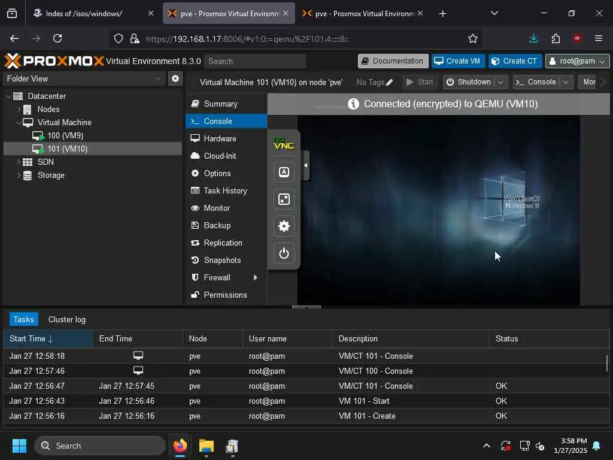This screenshot has height=460, width=613.
Task: Focus the Proxmox search field
Action: [255, 62]
